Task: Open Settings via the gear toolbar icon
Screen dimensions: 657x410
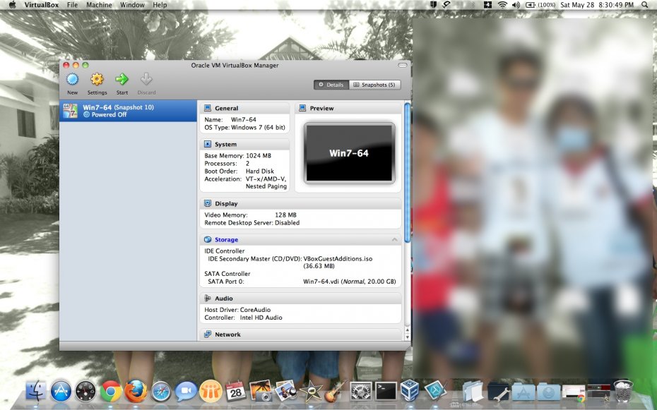Action: tap(97, 79)
